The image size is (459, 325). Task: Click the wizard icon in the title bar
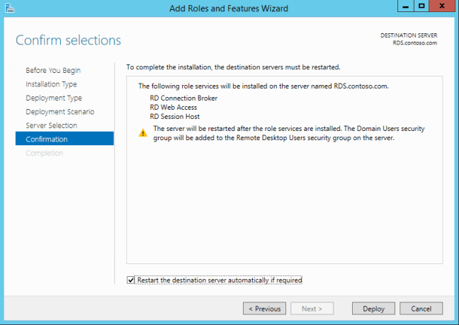[8, 7]
